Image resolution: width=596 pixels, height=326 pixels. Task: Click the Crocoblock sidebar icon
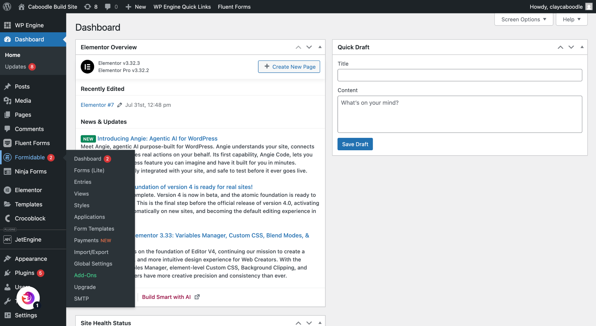pyautogui.click(x=7, y=218)
